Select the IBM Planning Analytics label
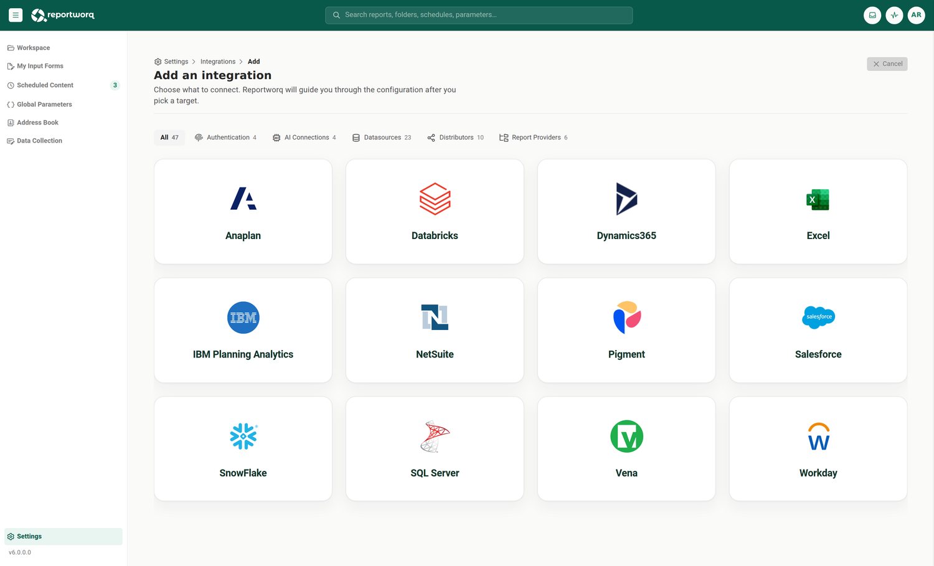Screen dimensions: 934x566 (243, 354)
